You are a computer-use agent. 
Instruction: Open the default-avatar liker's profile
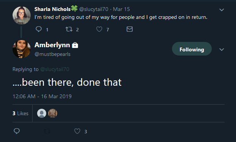tap(42, 113)
